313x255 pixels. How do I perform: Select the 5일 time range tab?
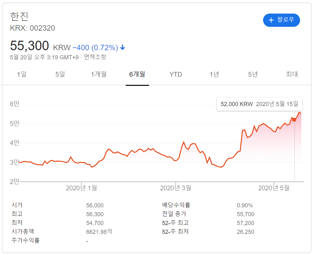point(60,74)
